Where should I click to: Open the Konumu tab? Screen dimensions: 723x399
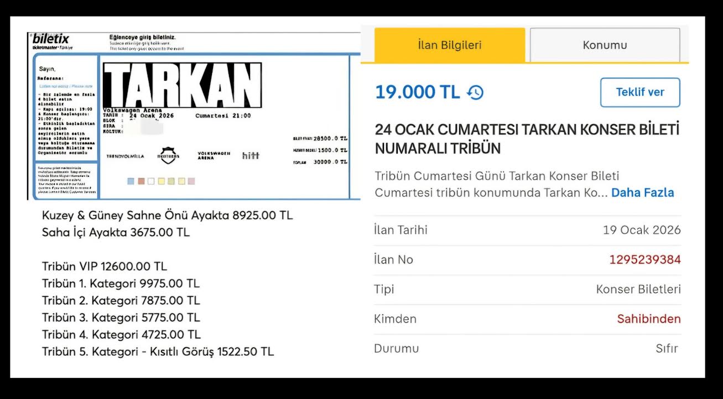[605, 45]
